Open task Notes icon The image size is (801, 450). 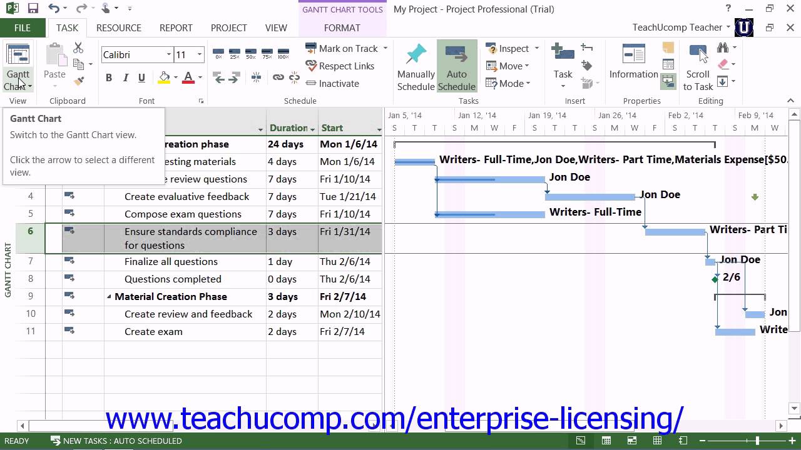(x=668, y=48)
